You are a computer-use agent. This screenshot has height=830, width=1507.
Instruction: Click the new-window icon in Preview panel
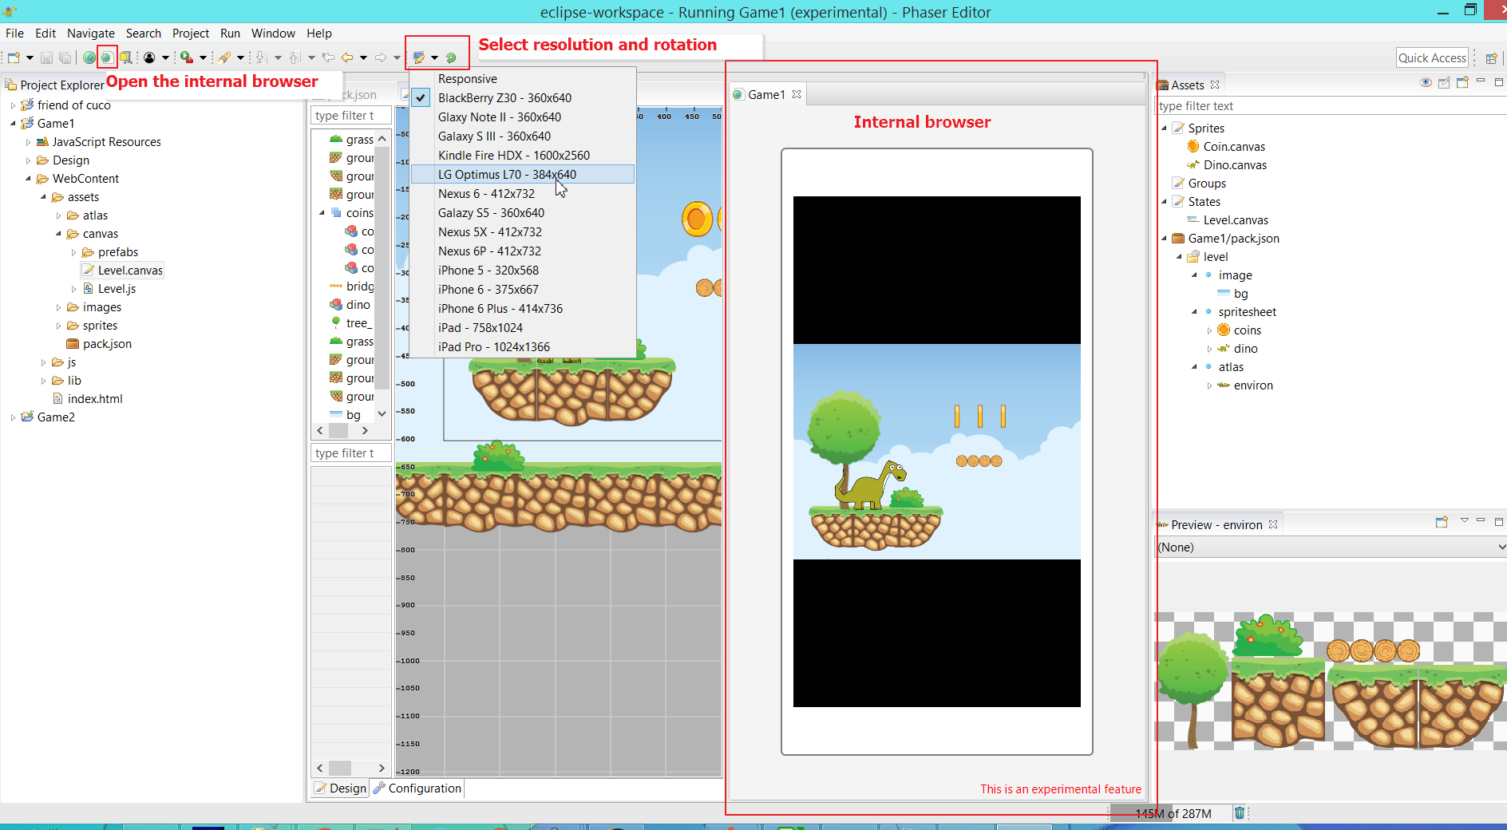[x=1442, y=523]
